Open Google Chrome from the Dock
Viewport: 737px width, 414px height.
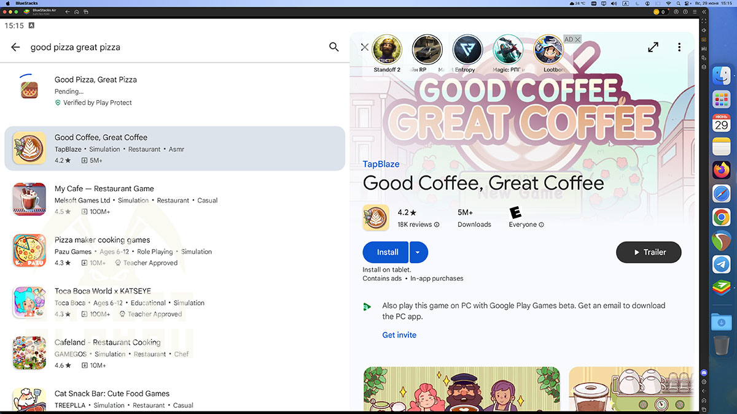click(721, 217)
